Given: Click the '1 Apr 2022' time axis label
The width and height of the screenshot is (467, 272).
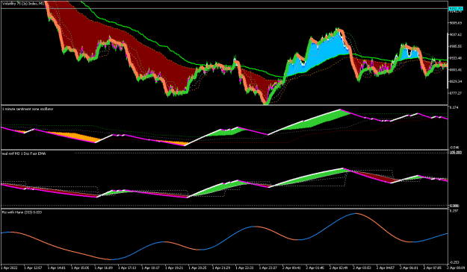Looking at the screenshot, I should pyautogui.click(x=10, y=268).
